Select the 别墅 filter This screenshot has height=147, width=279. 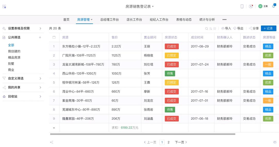11,64
